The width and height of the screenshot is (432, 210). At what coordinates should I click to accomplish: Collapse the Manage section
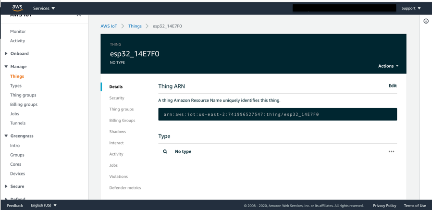16,67
